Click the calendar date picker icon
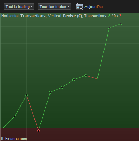Screen dimensions: 139x141 pyautogui.click(x=79, y=7)
